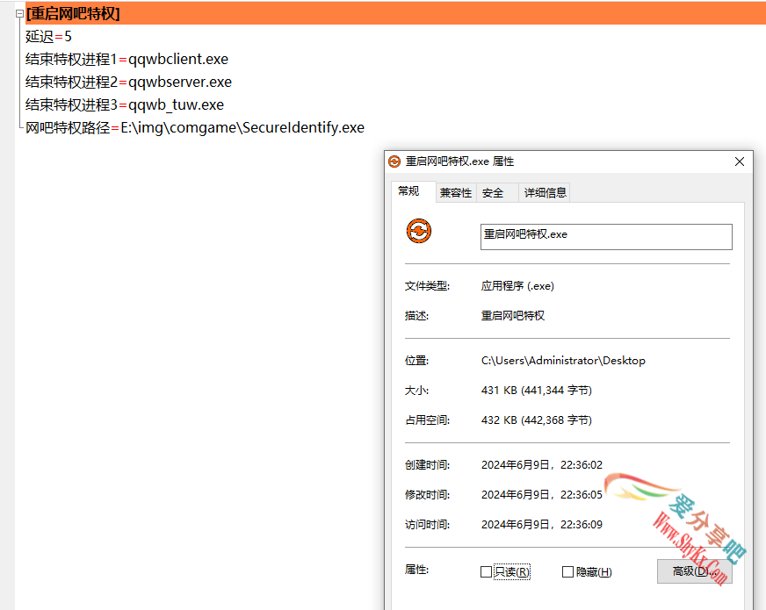Select the qqwbserver.exe process line
Image resolution: width=766 pixels, height=610 pixels.
click(x=128, y=82)
